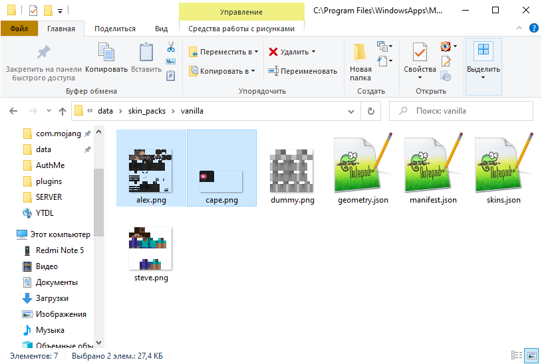Switch to the Главная tab
Viewport: 542px width, 364px height.
[x=61, y=29]
